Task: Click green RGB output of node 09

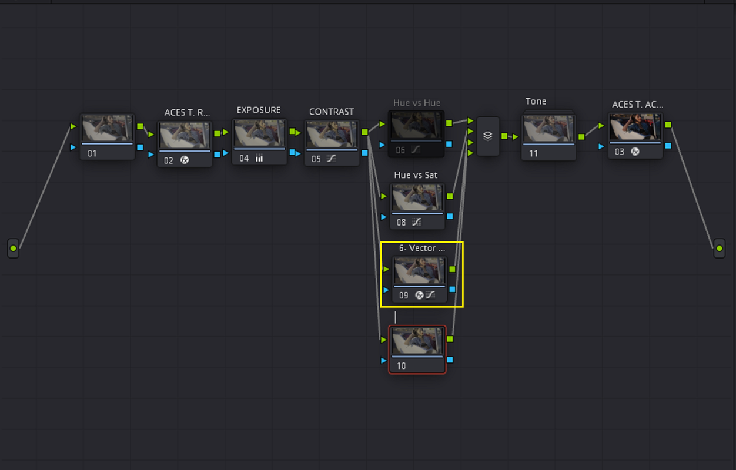Action: pos(452,269)
